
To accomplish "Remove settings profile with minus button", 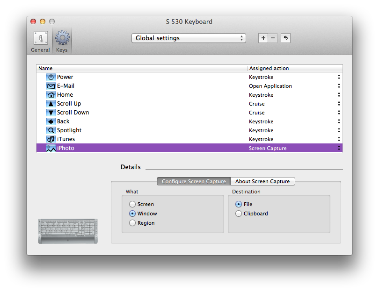I will tap(273, 38).
